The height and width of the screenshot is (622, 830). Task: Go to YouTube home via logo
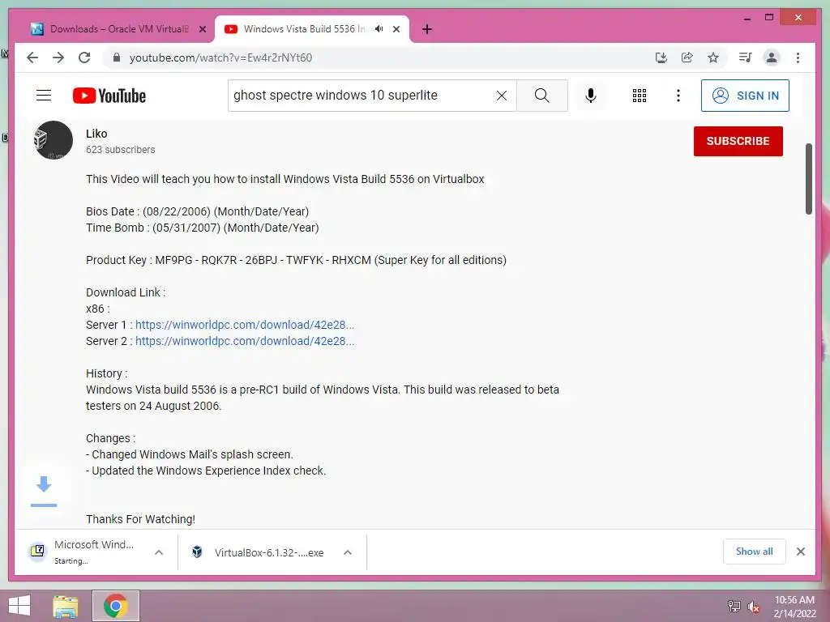pos(109,96)
